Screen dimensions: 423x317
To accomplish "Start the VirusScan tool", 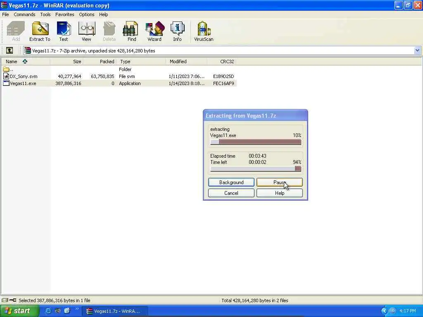I will tap(204, 31).
